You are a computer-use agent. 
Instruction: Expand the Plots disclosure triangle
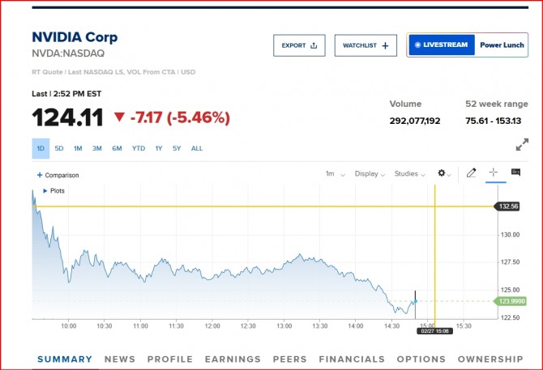pyautogui.click(x=45, y=191)
